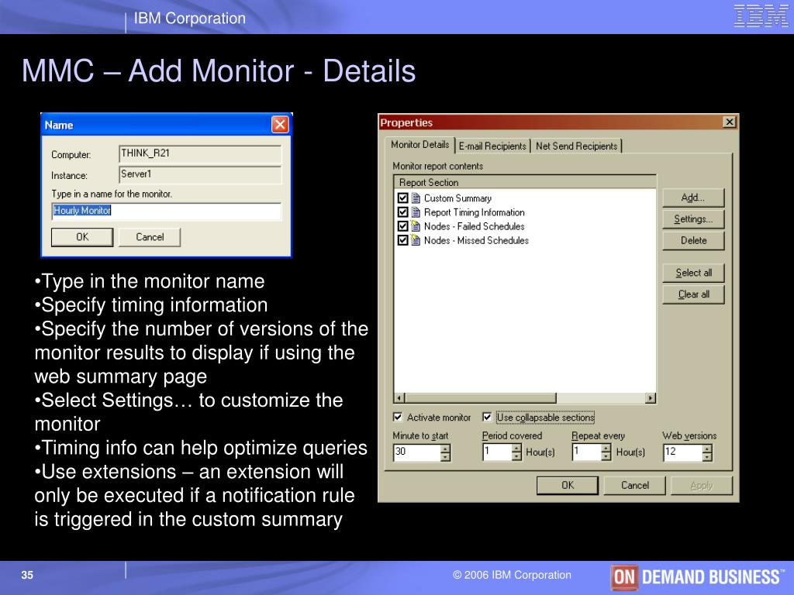Viewport: 794px width, 595px height.
Task: Click the Web versions input box
Action: (x=683, y=452)
